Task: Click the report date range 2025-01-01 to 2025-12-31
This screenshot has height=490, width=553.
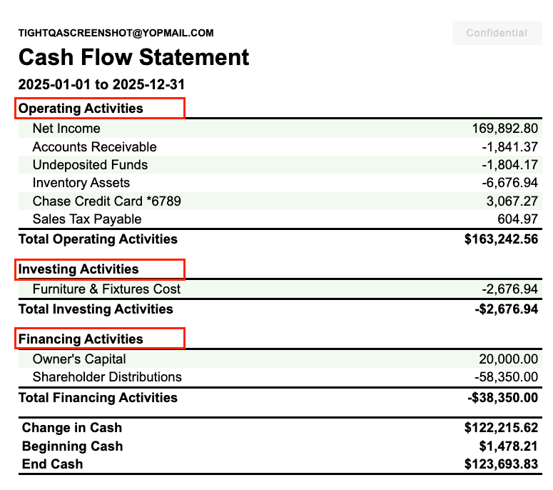Action: coord(102,84)
